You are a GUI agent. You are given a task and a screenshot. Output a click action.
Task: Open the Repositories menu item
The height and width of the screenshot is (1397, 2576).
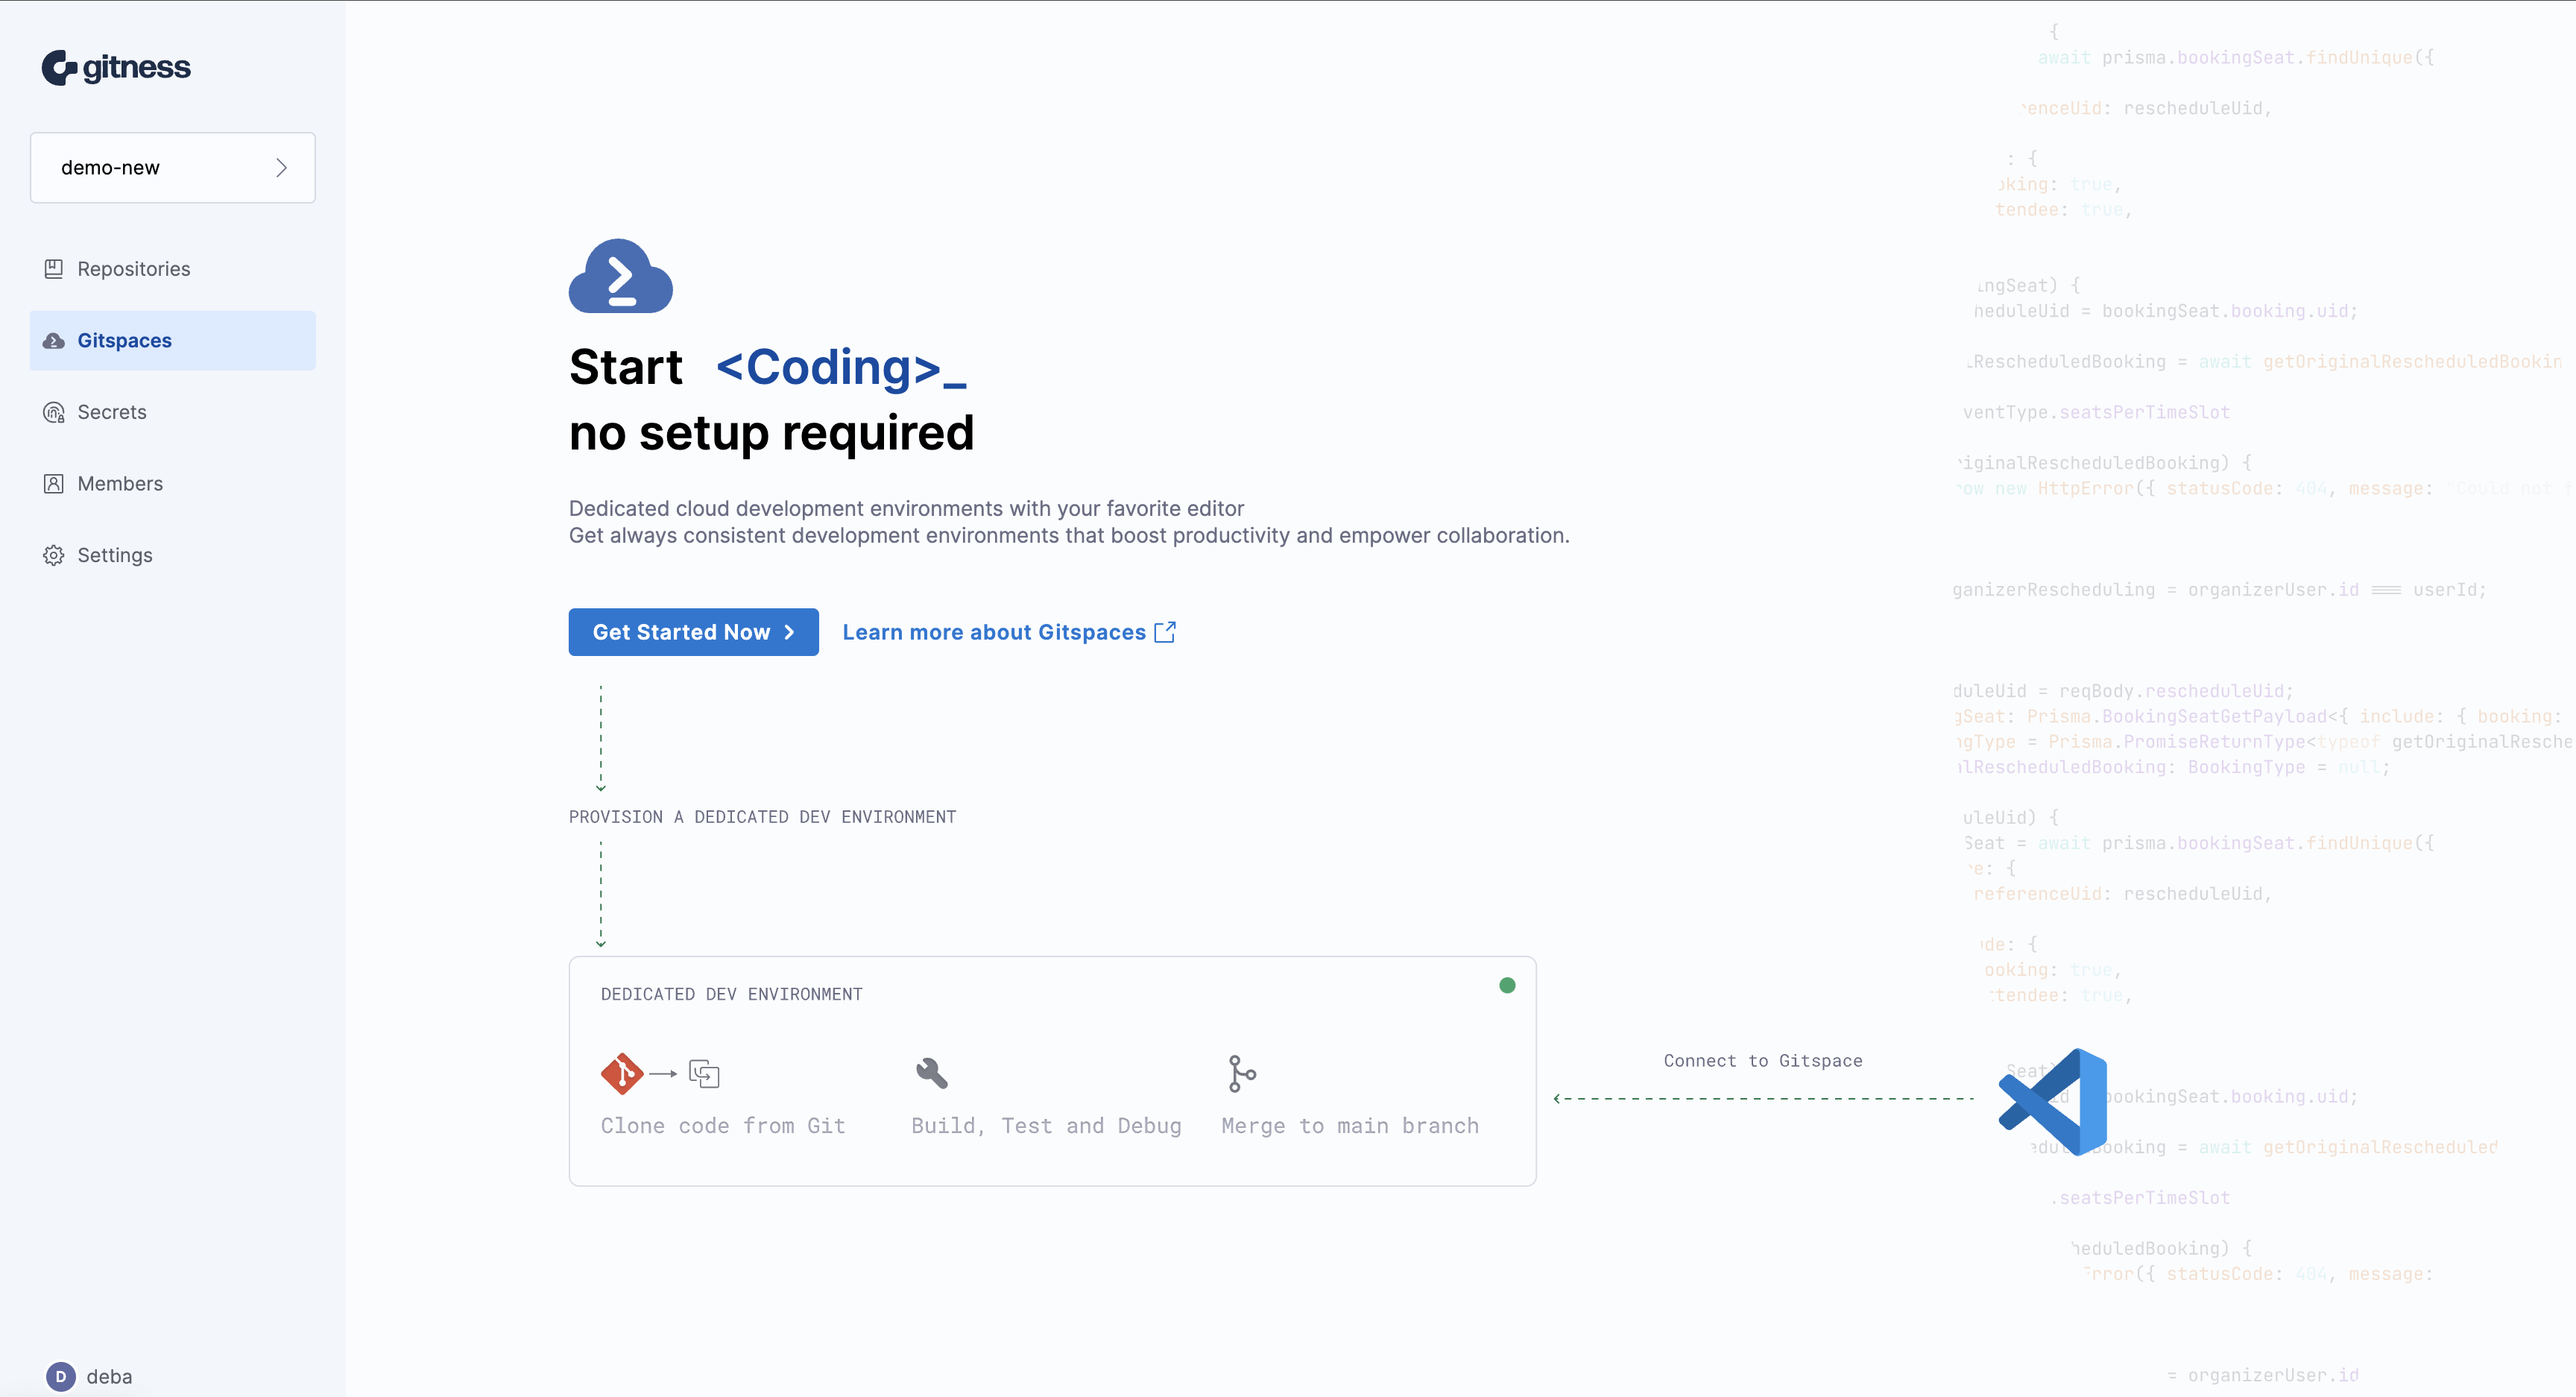pyautogui.click(x=133, y=269)
